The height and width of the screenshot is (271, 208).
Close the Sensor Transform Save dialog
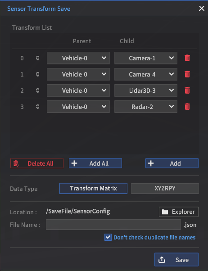click(x=201, y=9)
